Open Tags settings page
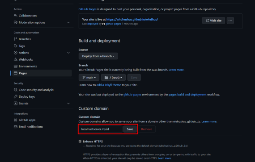Screen dimensions: 255x162 click(21, 46)
